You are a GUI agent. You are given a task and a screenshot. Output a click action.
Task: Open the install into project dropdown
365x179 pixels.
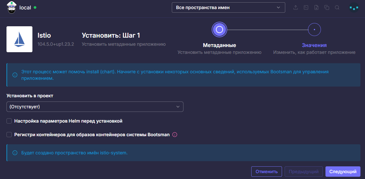(95, 107)
